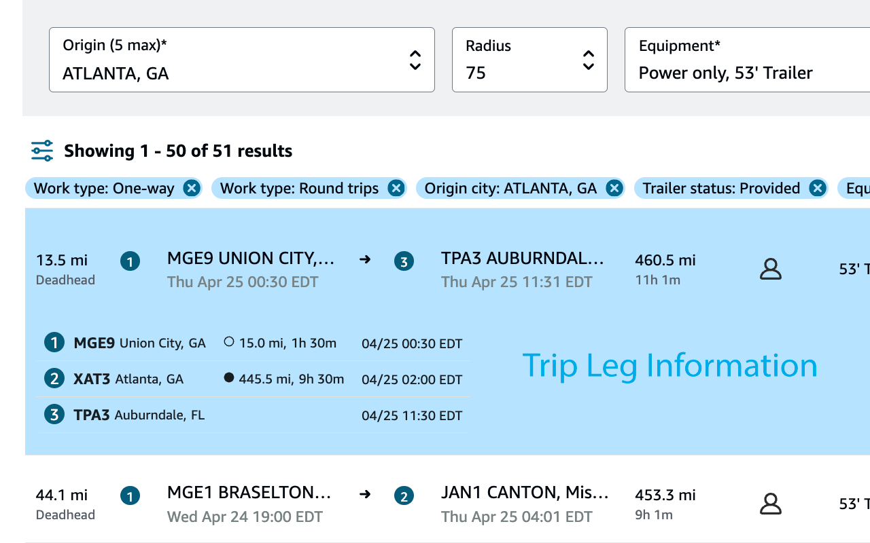Screen dimensions: 870x543
Task: Open the Equipment dropdown for Power only
Action: click(x=746, y=60)
